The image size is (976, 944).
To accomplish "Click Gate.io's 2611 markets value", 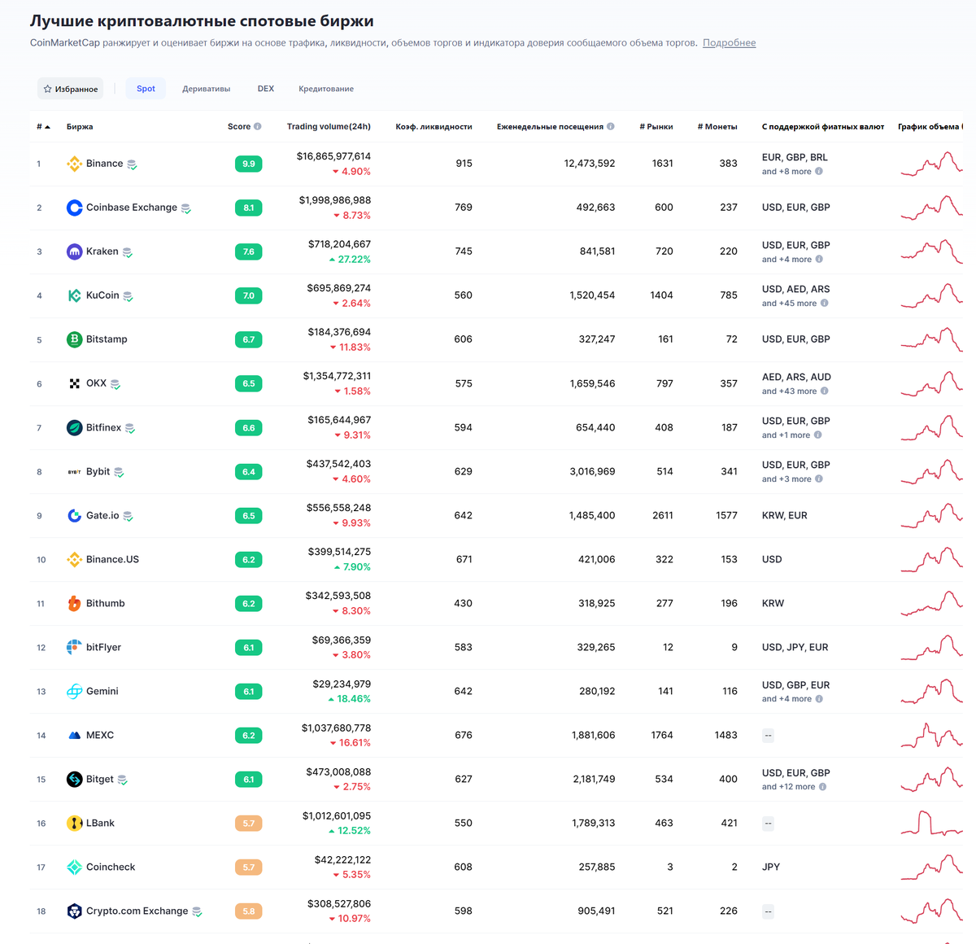I will pos(662,515).
